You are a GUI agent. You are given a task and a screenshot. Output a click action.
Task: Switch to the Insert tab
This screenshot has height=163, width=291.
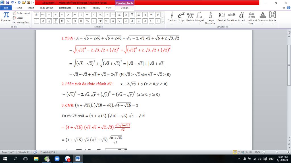pos(31,8)
